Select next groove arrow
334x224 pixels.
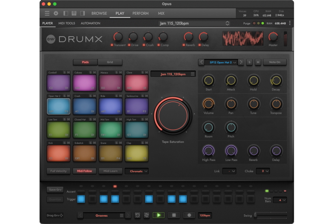128,215
